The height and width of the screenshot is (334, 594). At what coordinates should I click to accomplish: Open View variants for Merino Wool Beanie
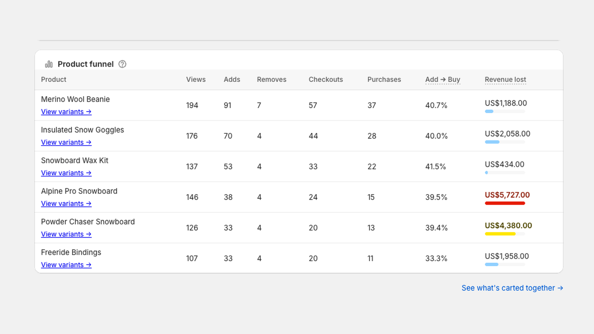pos(66,112)
